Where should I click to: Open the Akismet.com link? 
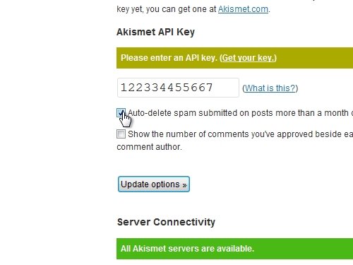tap(243, 9)
